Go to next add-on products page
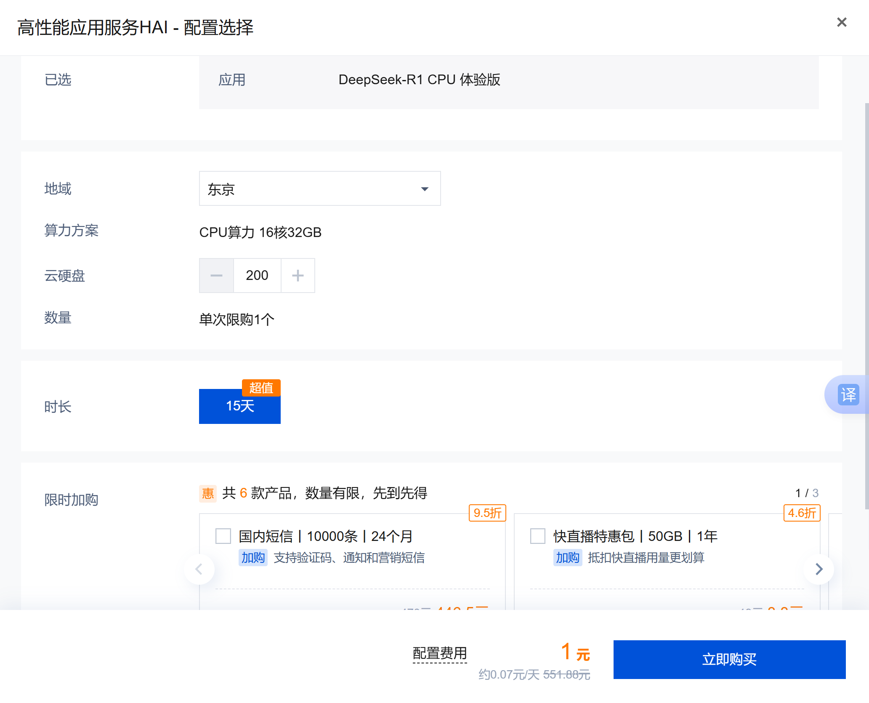Image resolution: width=869 pixels, height=703 pixels. [x=819, y=569]
